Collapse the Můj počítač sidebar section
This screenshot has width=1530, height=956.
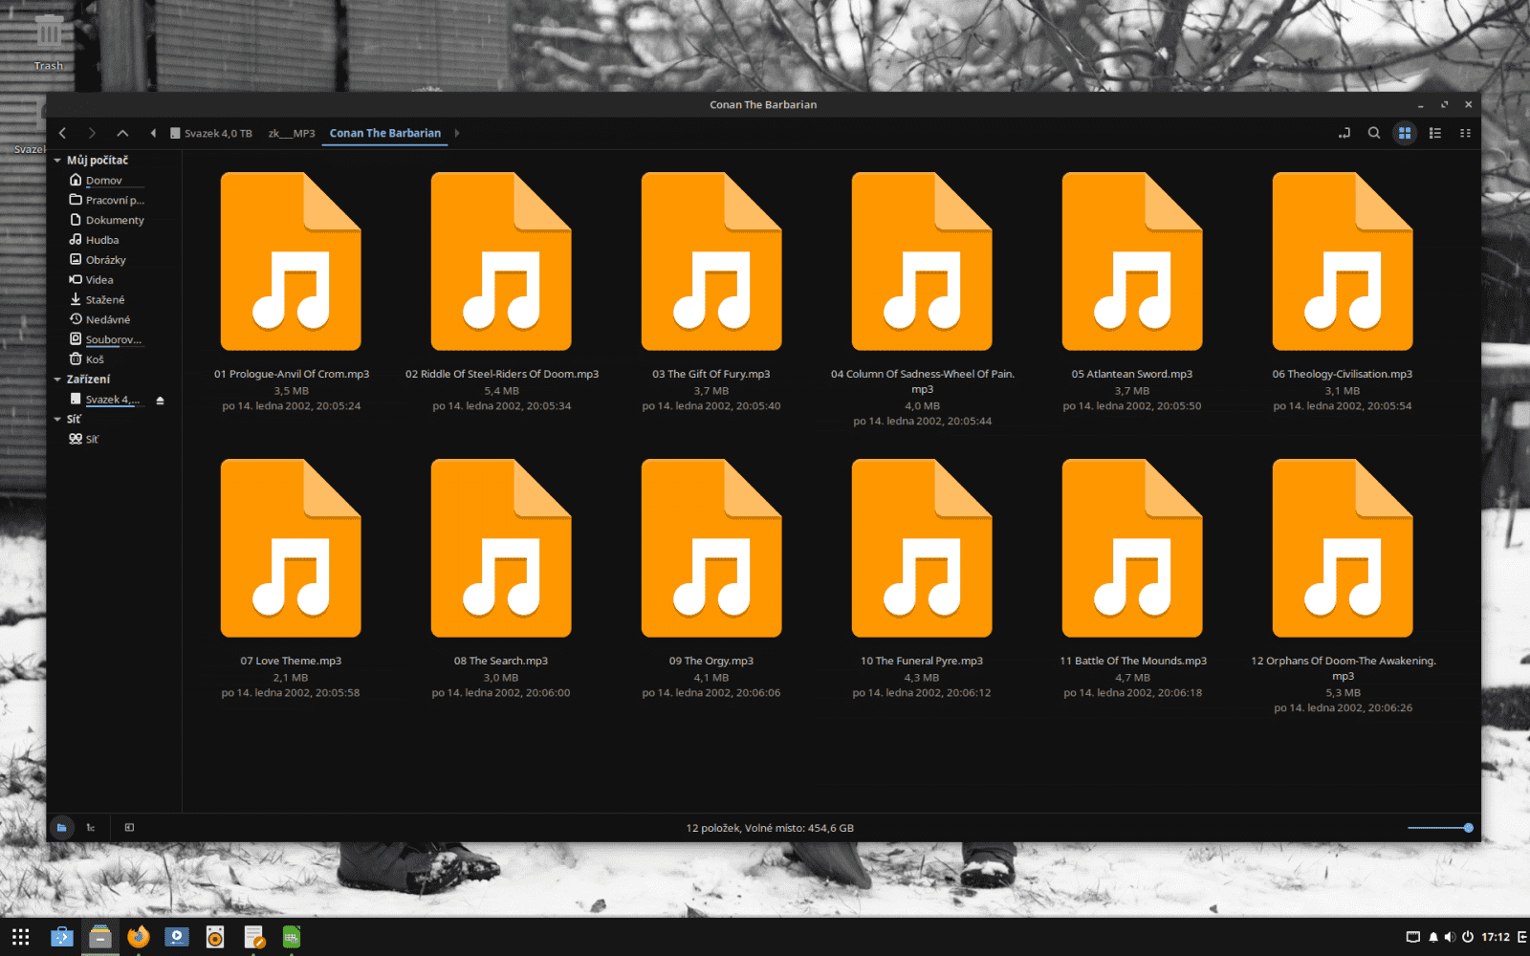(57, 161)
